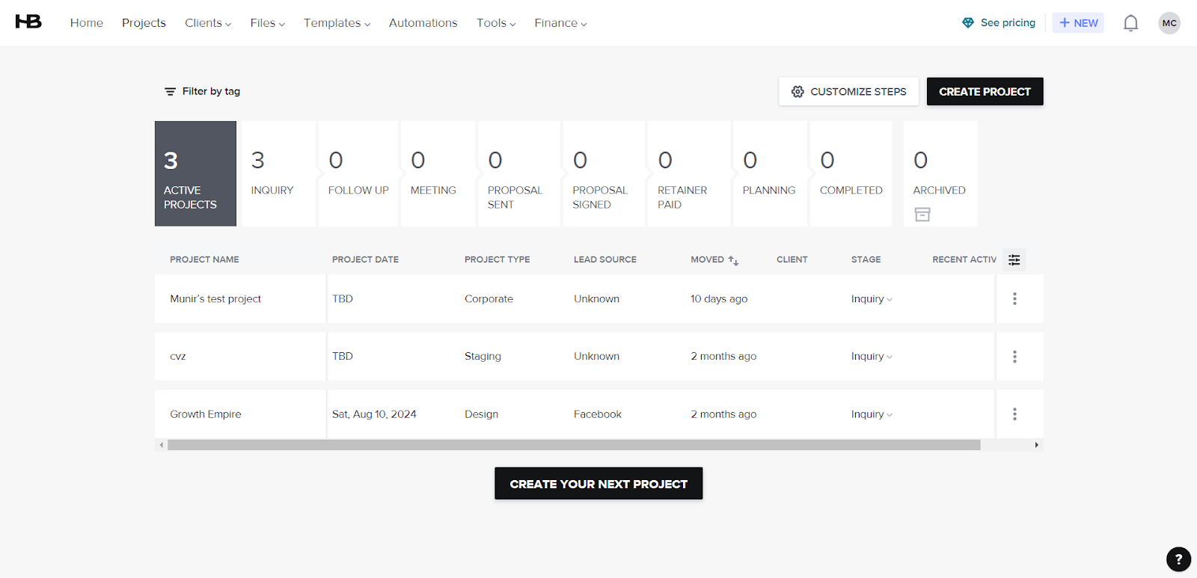The image size is (1197, 578).
Task: Select the Archived projects tab
Action: (940, 173)
